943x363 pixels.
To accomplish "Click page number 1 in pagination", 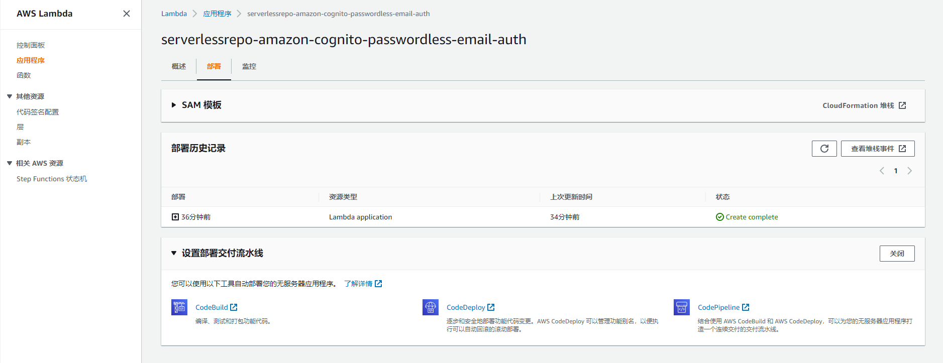I will [x=895, y=171].
